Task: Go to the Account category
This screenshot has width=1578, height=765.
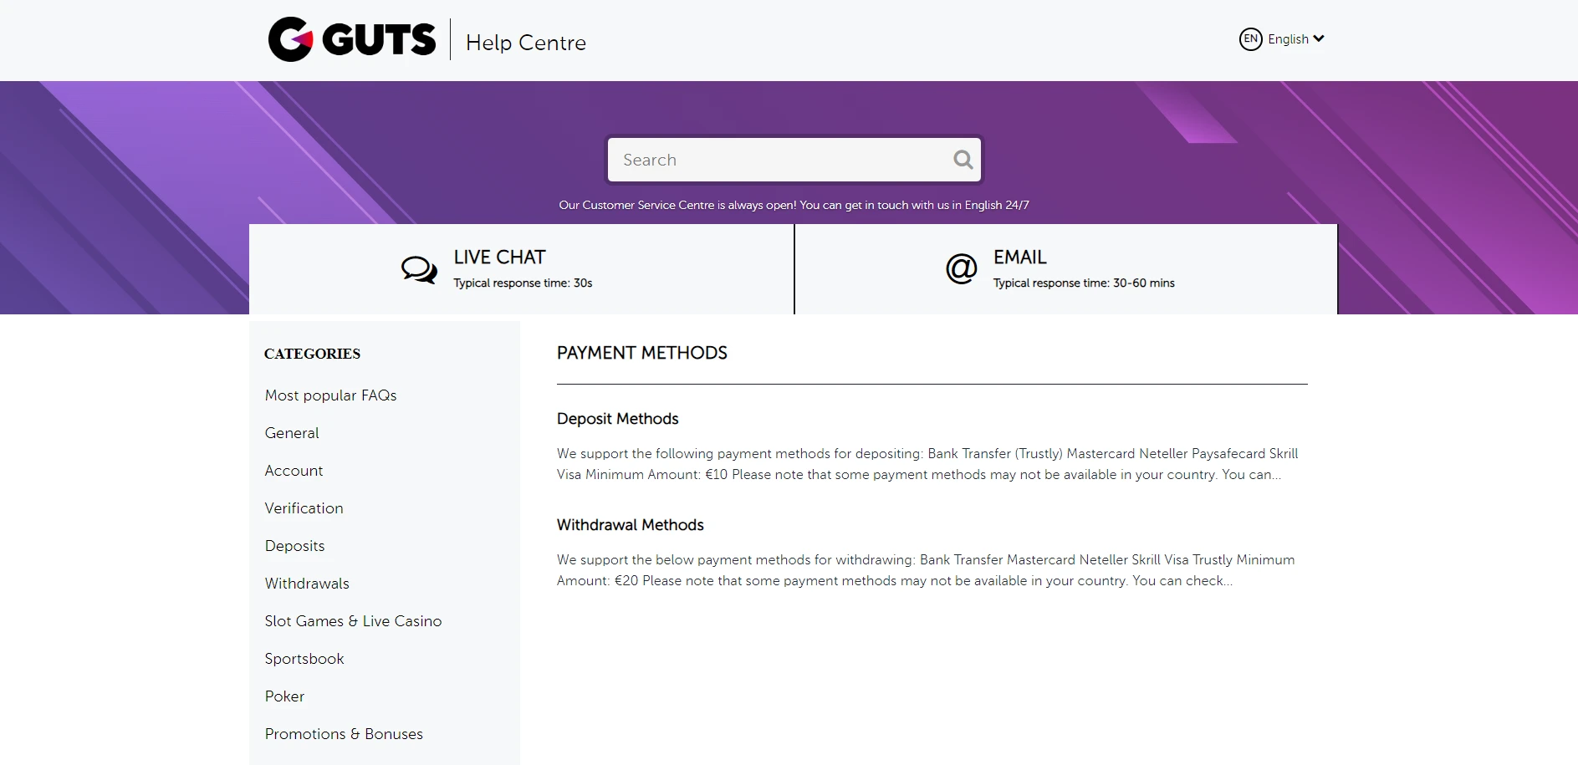Action: pyautogui.click(x=294, y=471)
